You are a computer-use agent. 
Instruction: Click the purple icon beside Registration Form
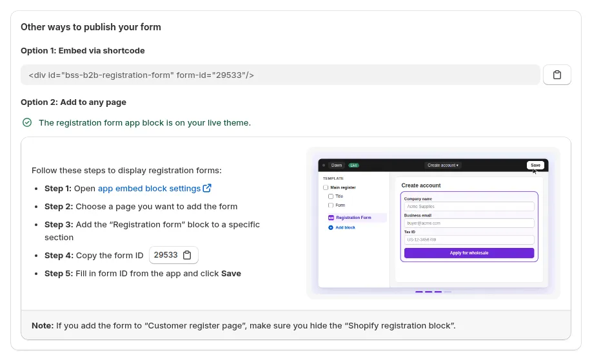point(331,218)
